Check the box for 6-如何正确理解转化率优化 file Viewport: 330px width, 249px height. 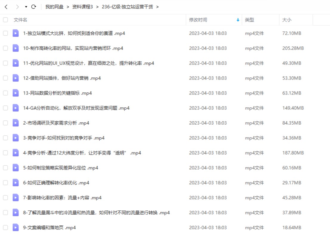5,183
